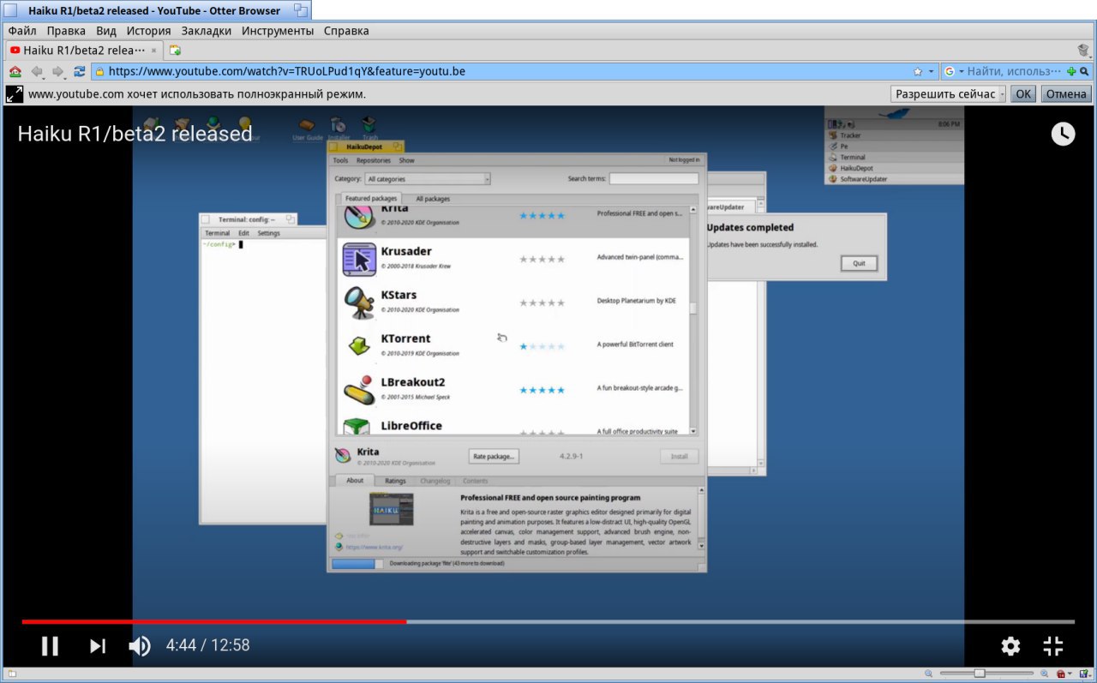Open the krita.org link
This screenshot has width=1097, height=683.
[x=375, y=546]
